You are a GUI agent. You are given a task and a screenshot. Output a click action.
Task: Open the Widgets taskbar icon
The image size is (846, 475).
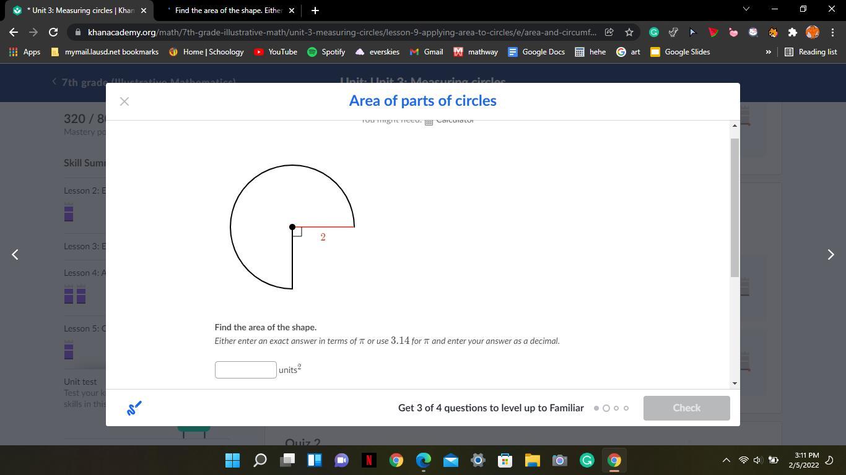[315, 460]
